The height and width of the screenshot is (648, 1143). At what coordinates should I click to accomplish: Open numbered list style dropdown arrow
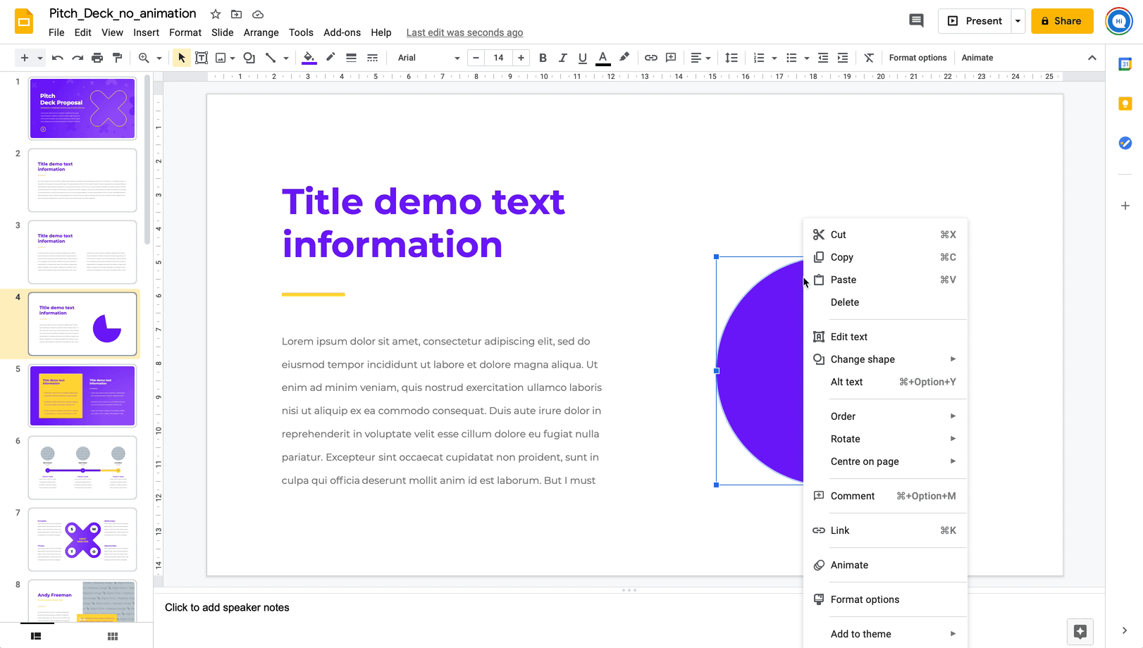pyautogui.click(x=774, y=58)
